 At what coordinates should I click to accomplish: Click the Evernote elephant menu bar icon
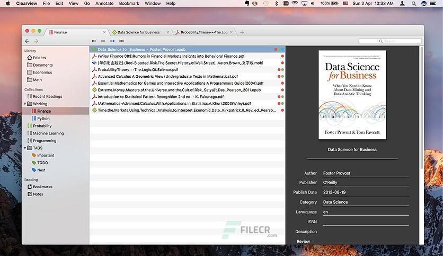tap(247, 3)
